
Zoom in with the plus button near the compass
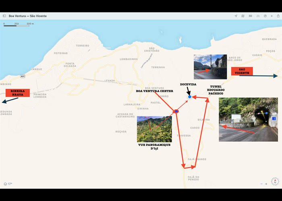(266, 184)
